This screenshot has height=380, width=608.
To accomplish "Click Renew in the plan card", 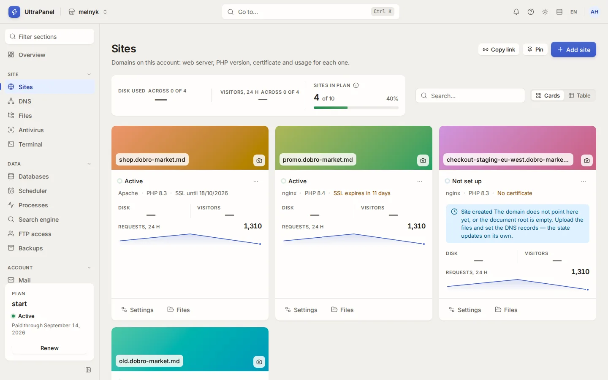I will click(49, 348).
